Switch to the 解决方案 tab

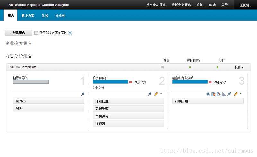pyautogui.click(x=28, y=16)
